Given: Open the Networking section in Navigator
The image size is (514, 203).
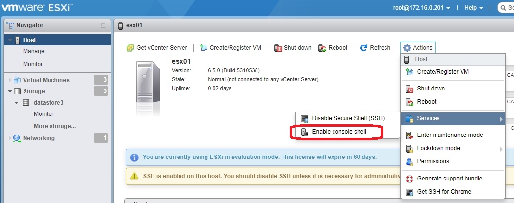Looking at the screenshot, I should [x=39, y=138].
